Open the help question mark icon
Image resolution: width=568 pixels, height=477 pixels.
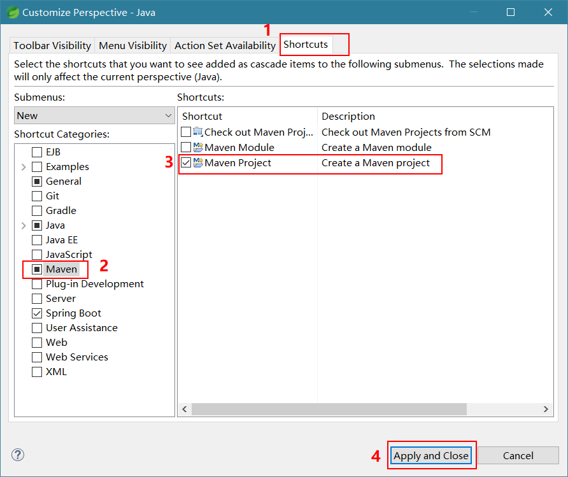click(18, 455)
